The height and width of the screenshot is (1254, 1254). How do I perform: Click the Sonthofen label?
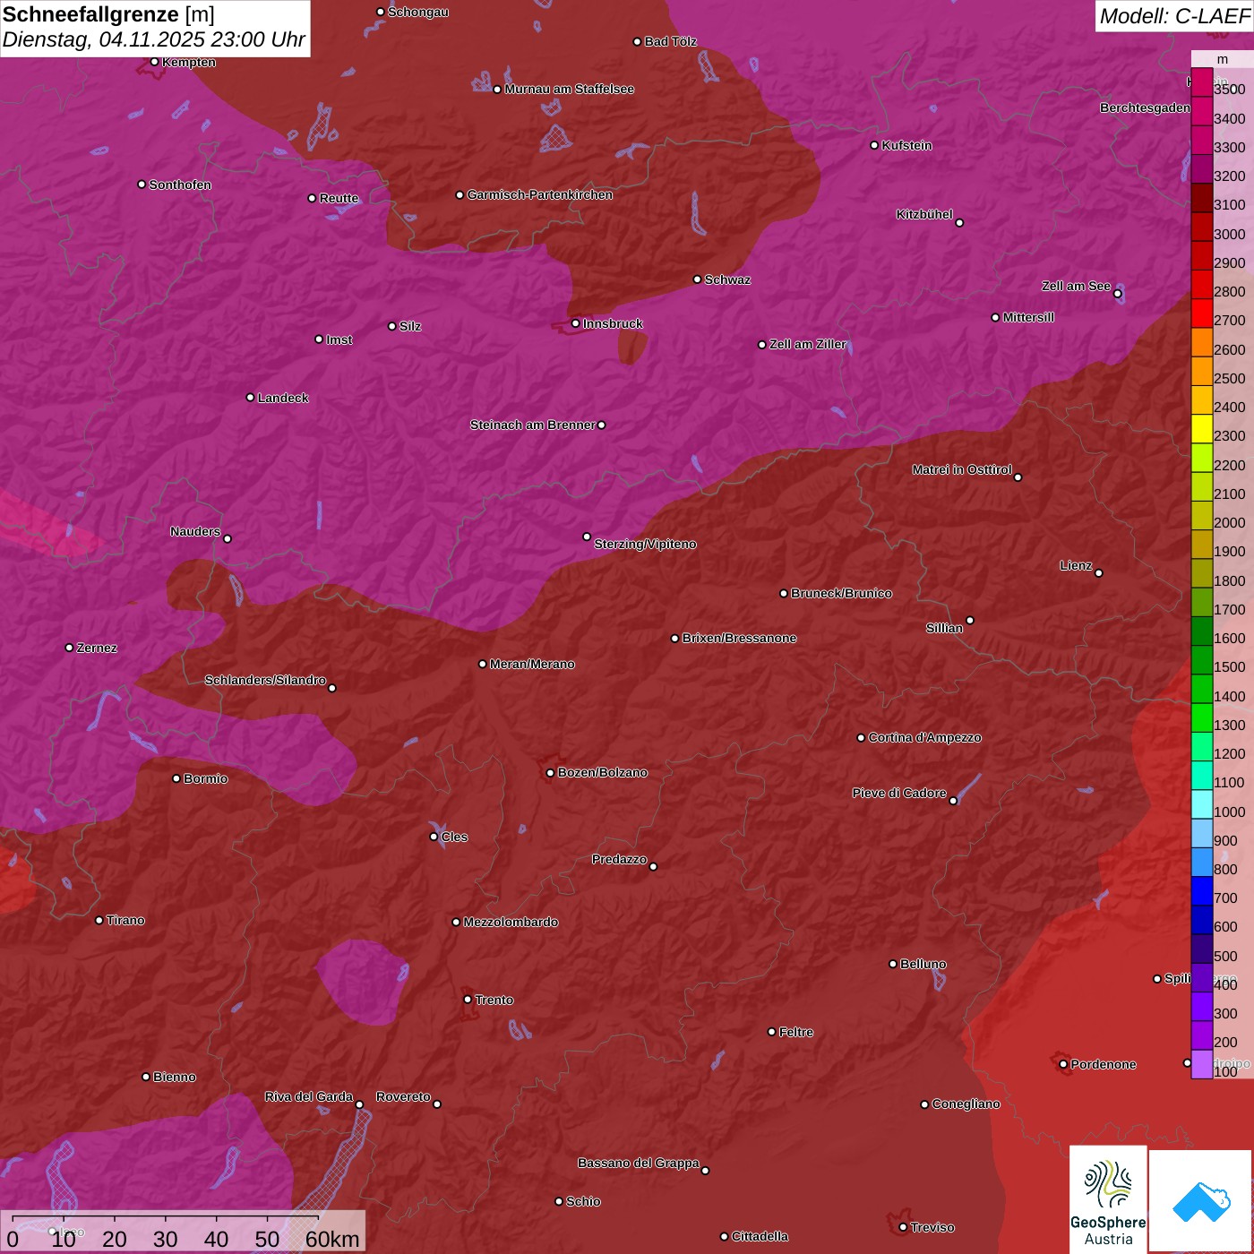[x=180, y=185]
